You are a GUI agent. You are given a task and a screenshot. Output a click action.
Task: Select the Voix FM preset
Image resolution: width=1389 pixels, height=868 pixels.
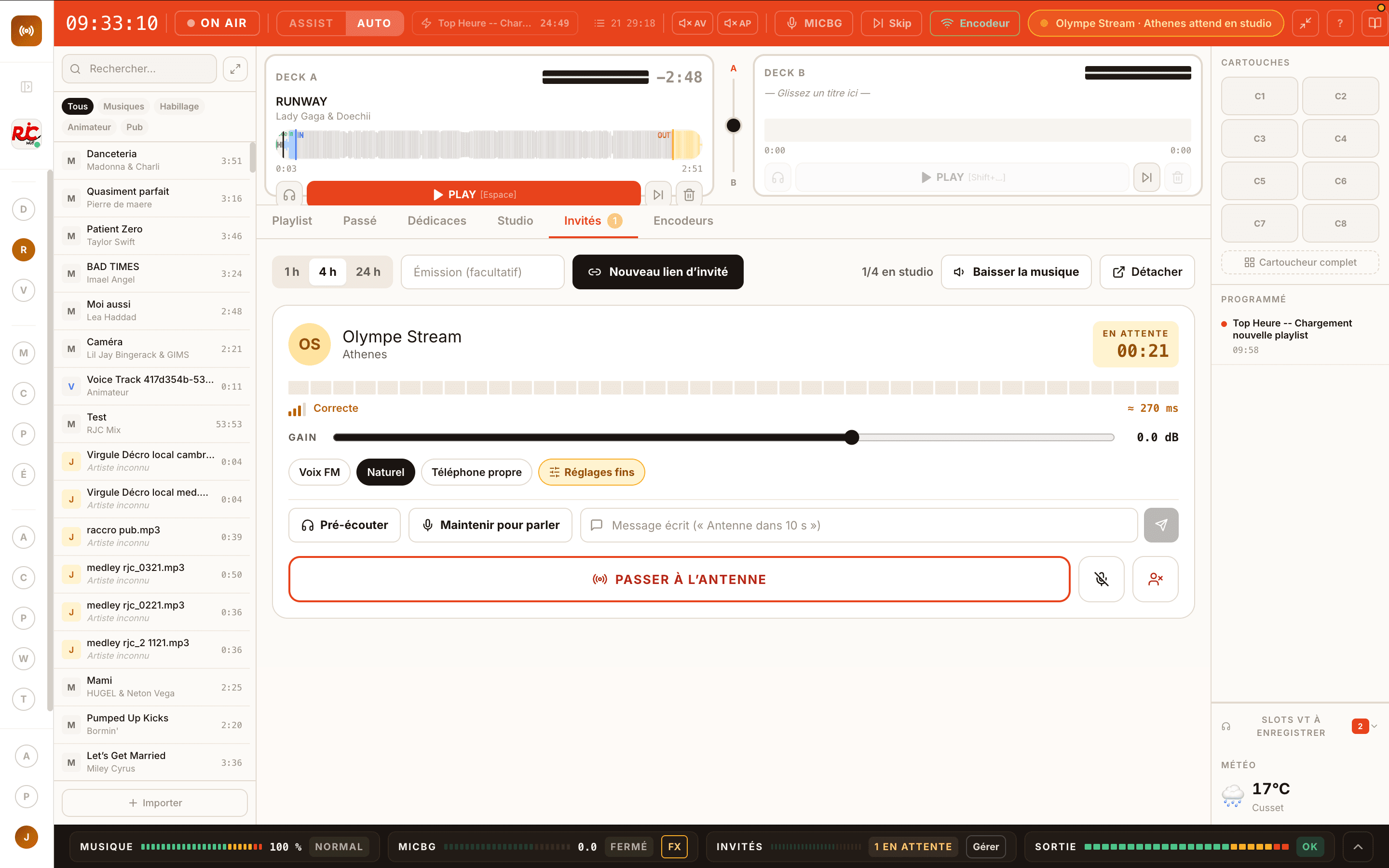coord(319,472)
